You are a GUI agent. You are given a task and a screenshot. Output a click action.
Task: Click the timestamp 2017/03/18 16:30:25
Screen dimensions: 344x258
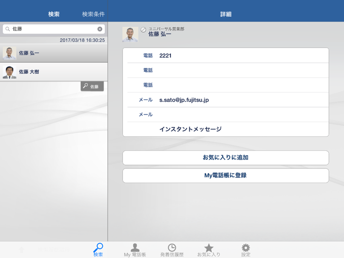82,40
